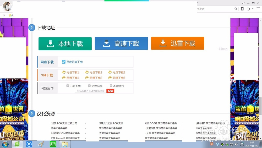Open the Paint palette taskbar icon
Viewport: 262px width, 148px height.
coord(41,144)
